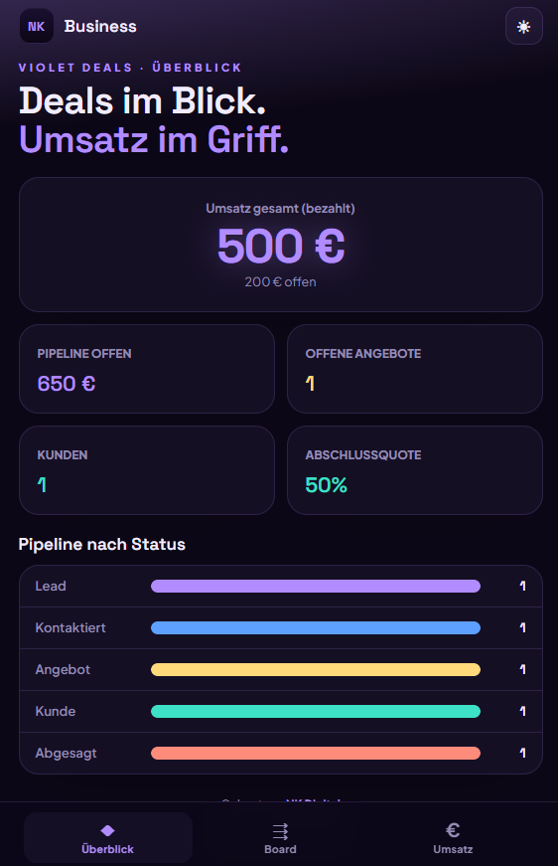This screenshot has width=558, height=866.
Task: Click the diamond Überblick icon
Action: (x=107, y=830)
